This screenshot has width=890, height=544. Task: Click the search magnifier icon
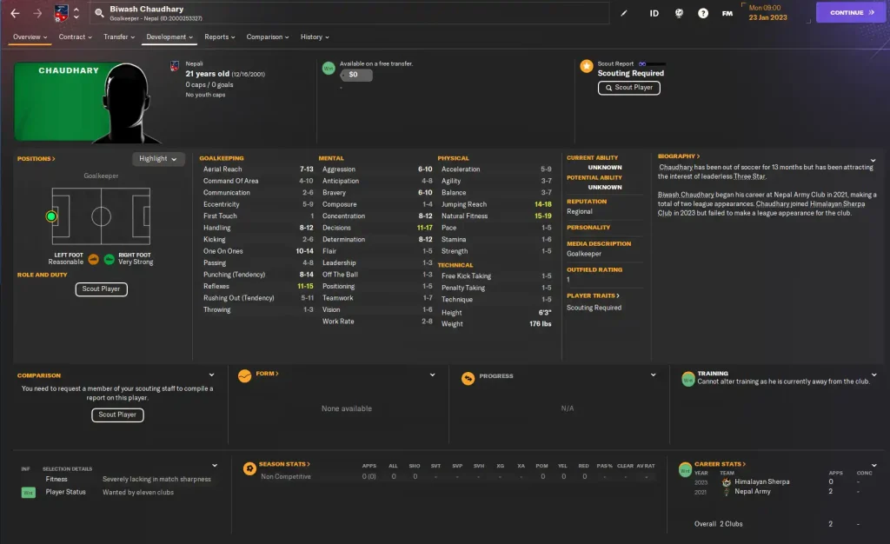point(99,12)
